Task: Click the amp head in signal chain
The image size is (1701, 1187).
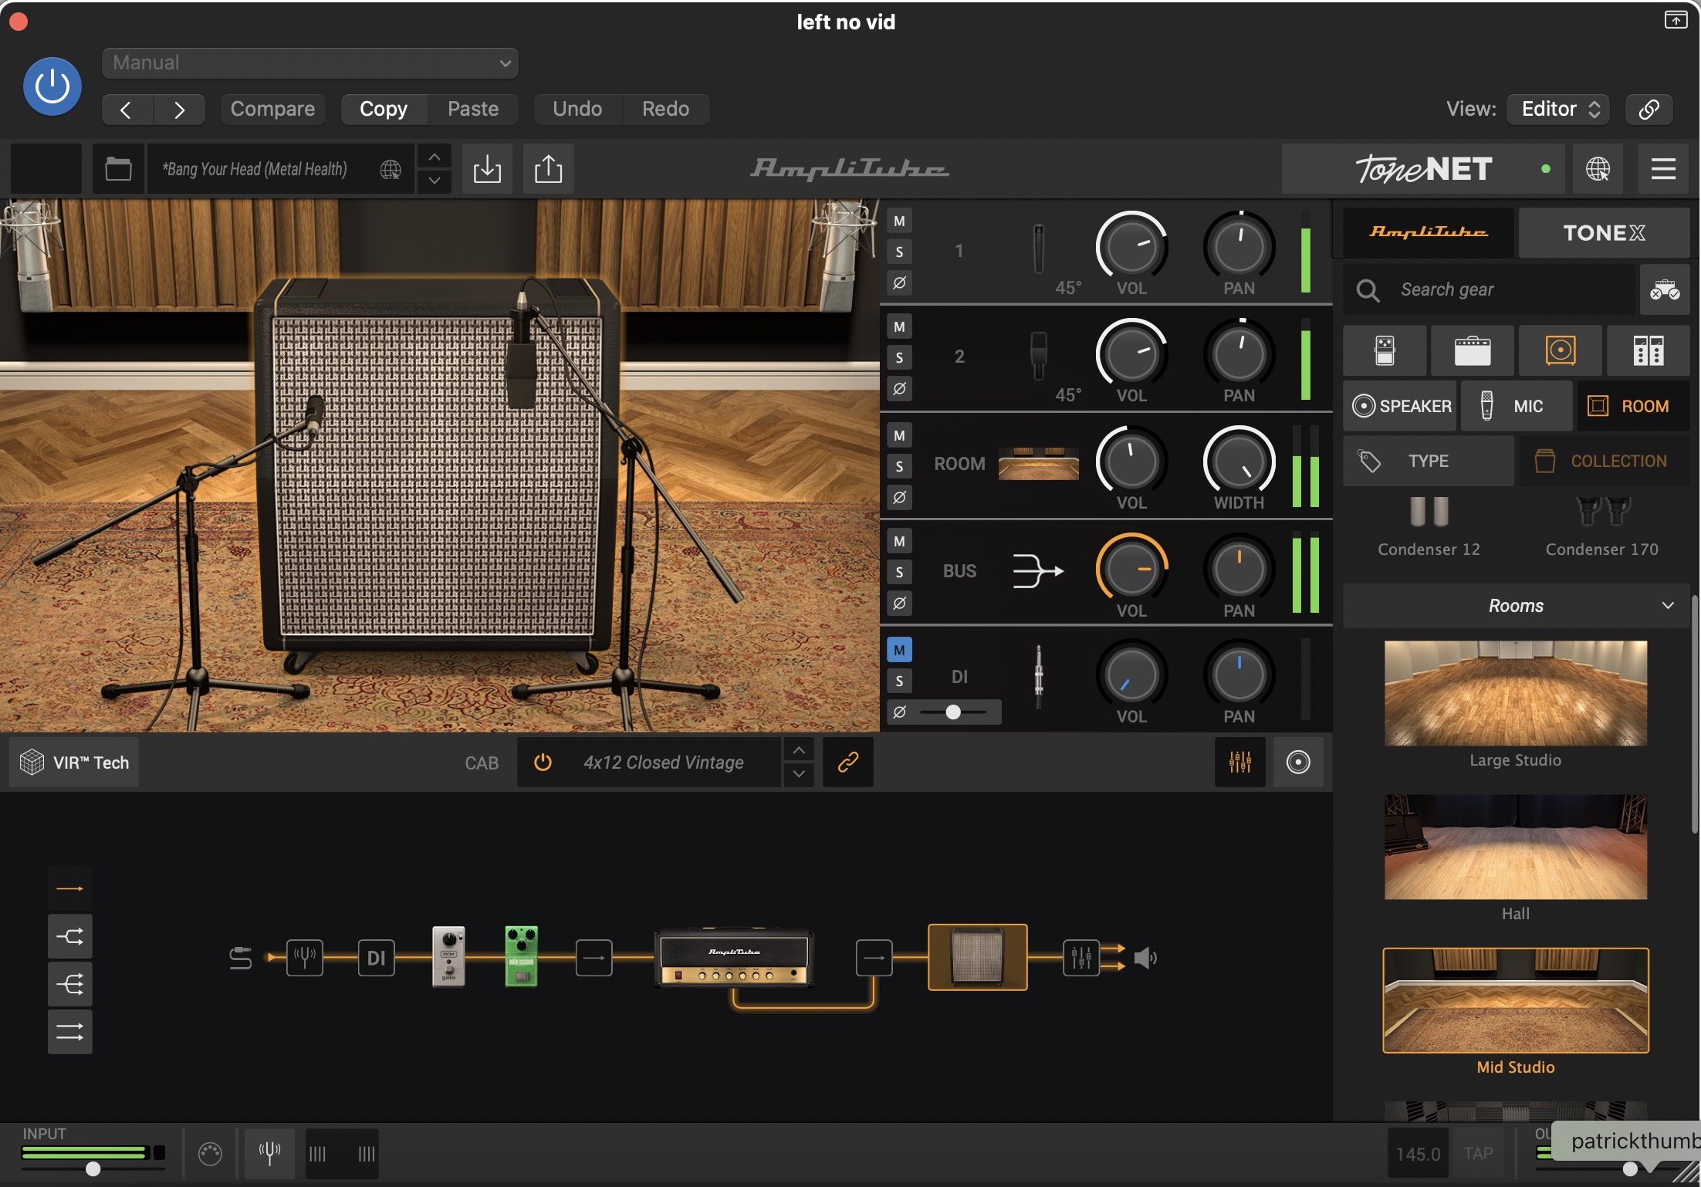Action: (x=733, y=957)
